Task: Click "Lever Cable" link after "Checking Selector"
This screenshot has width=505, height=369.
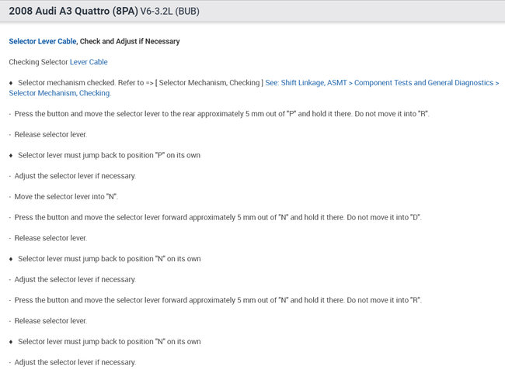Action: 89,62
